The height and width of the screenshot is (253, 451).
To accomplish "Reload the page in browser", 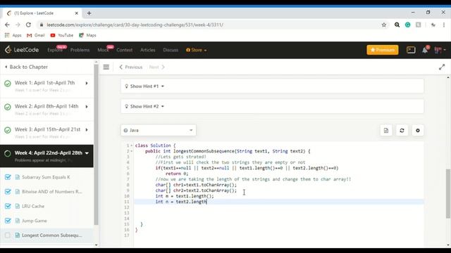I will coord(28,25).
